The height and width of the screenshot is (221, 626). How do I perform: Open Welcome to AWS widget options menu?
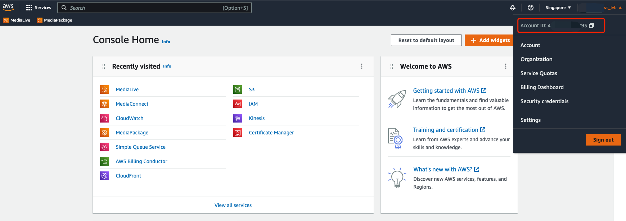pos(505,66)
